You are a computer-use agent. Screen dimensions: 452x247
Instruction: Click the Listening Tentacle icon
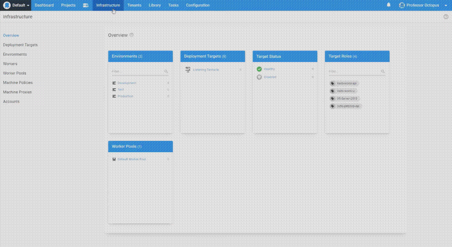pyautogui.click(x=188, y=70)
